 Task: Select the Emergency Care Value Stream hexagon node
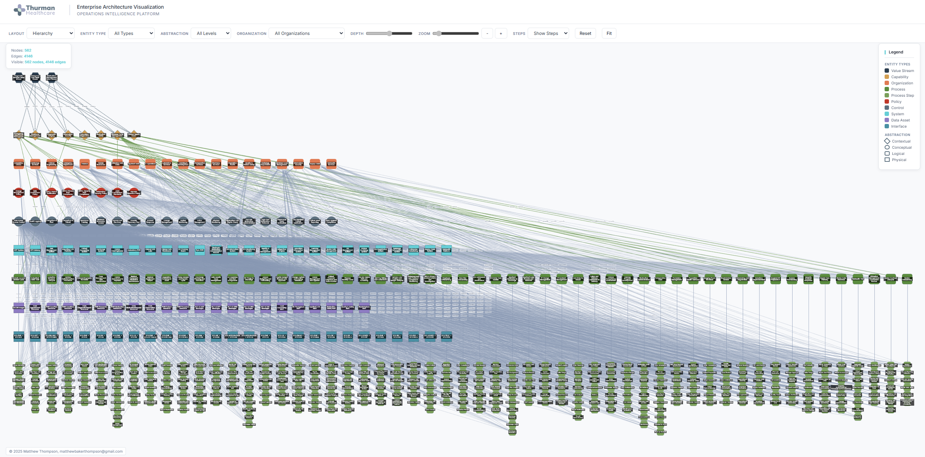(x=35, y=77)
